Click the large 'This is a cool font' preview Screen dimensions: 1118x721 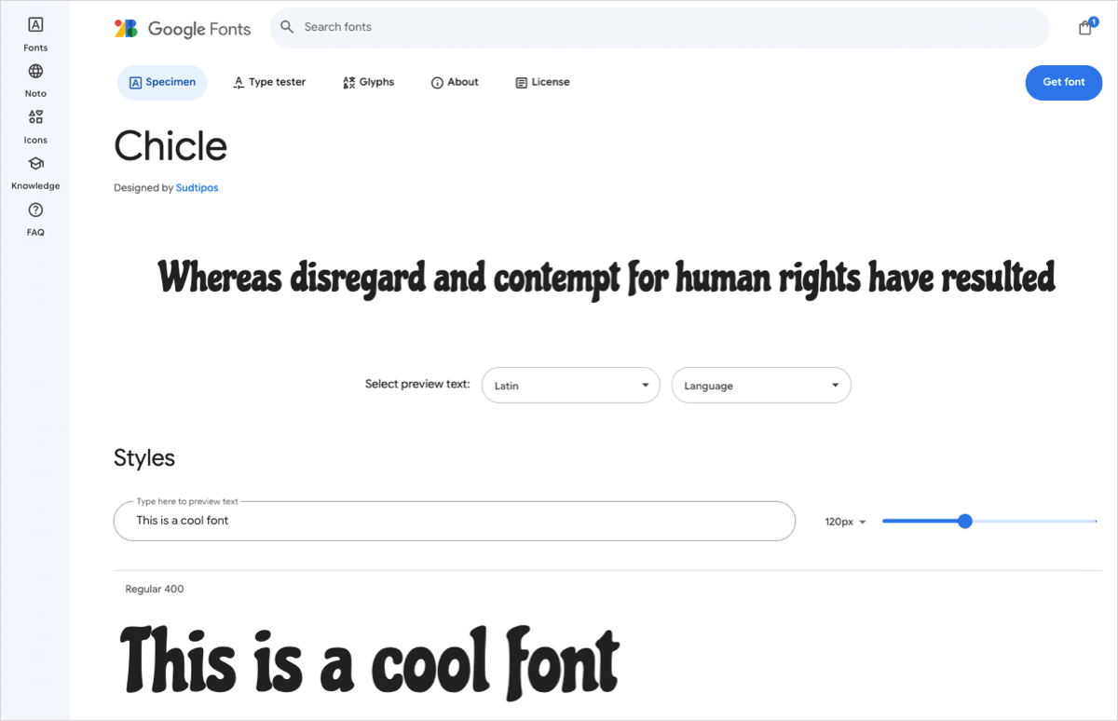click(x=370, y=661)
